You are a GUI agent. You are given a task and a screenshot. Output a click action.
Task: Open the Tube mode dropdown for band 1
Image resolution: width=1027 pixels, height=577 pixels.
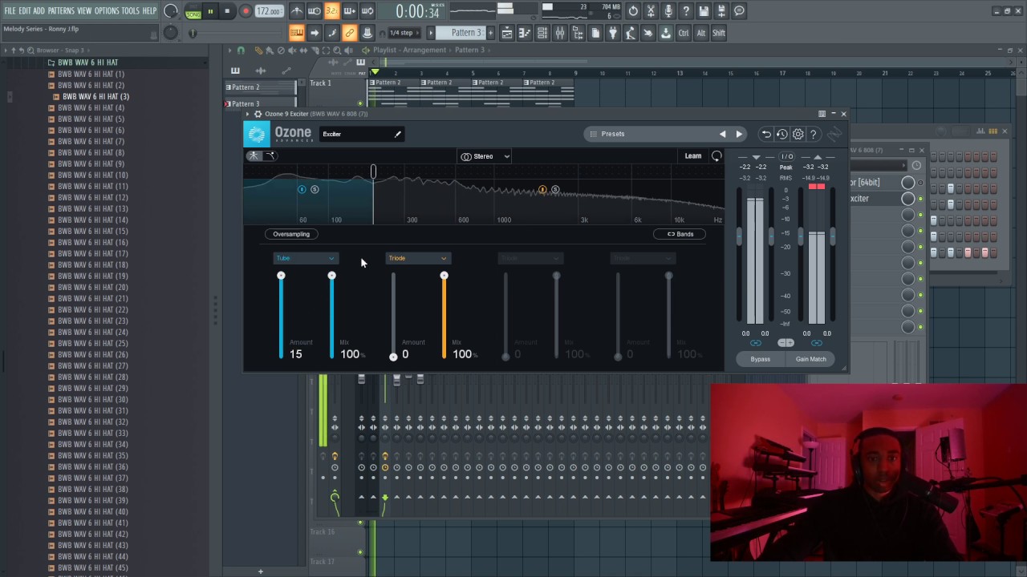click(x=306, y=258)
